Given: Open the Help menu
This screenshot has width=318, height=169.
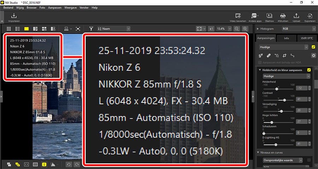Looking at the screenshot, I should [94, 8].
